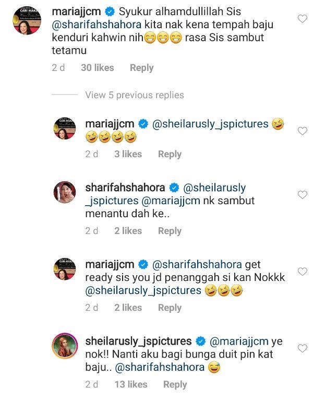
Task: Tap heart on sharifahshahora's reply
Action: pyautogui.click(x=302, y=195)
